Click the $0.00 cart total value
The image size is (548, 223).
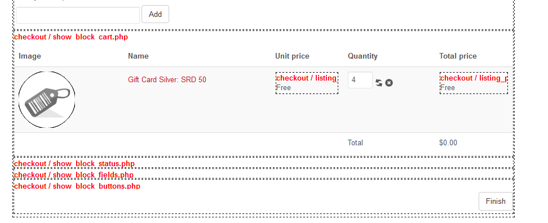(448, 142)
